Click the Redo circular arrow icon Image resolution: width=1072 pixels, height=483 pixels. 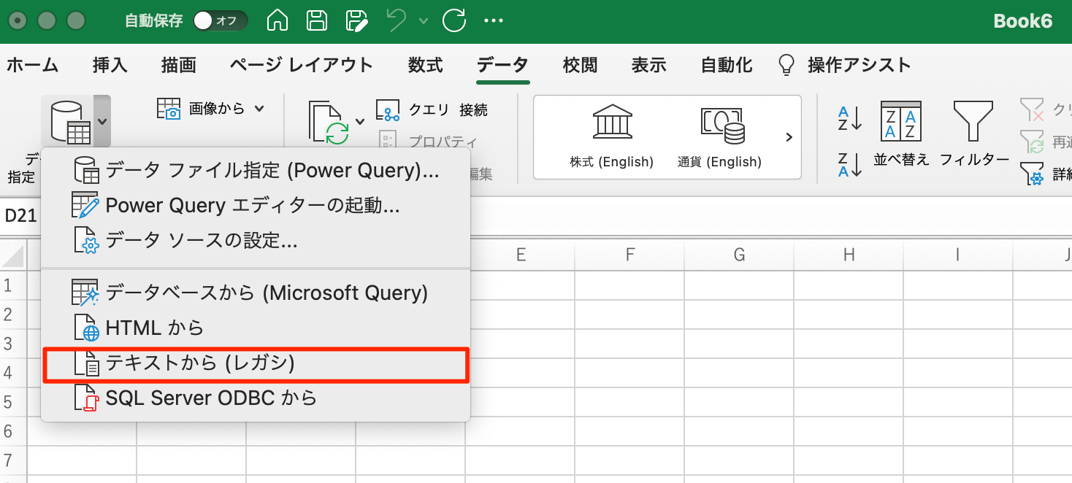click(x=454, y=20)
